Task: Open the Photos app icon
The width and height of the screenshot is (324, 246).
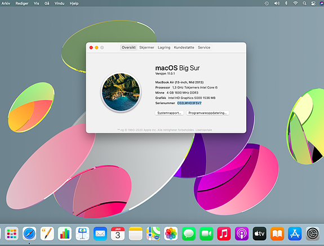Action: click(171, 234)
